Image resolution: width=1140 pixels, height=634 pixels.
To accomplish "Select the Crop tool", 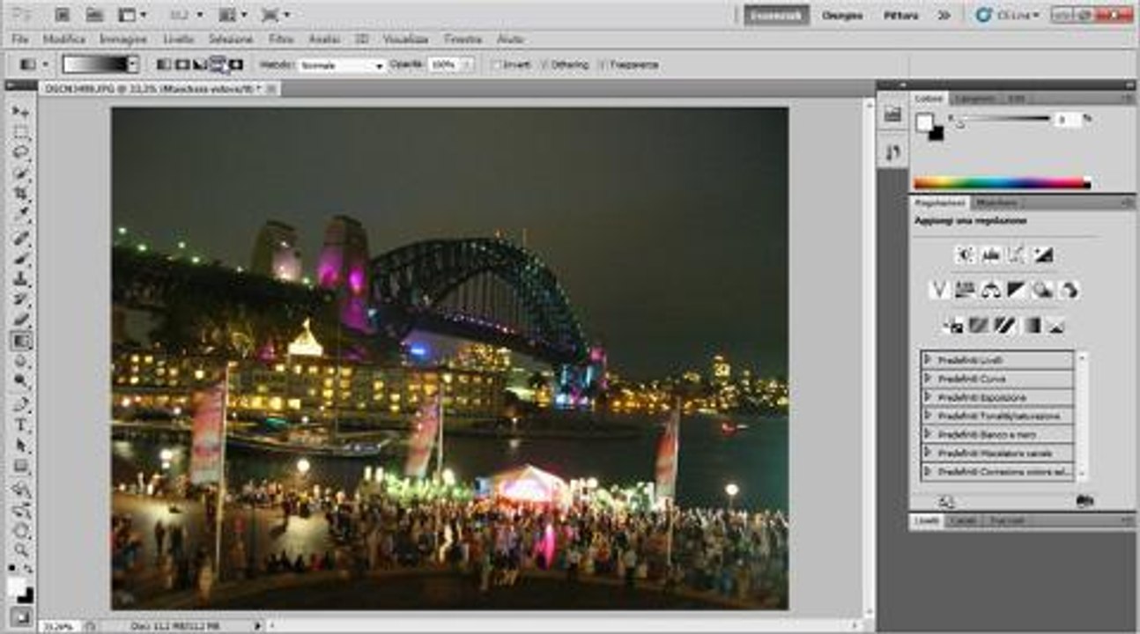I will 21,193.
